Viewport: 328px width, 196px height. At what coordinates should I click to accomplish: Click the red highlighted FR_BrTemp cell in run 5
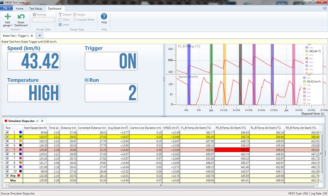[x=232, y=150]
